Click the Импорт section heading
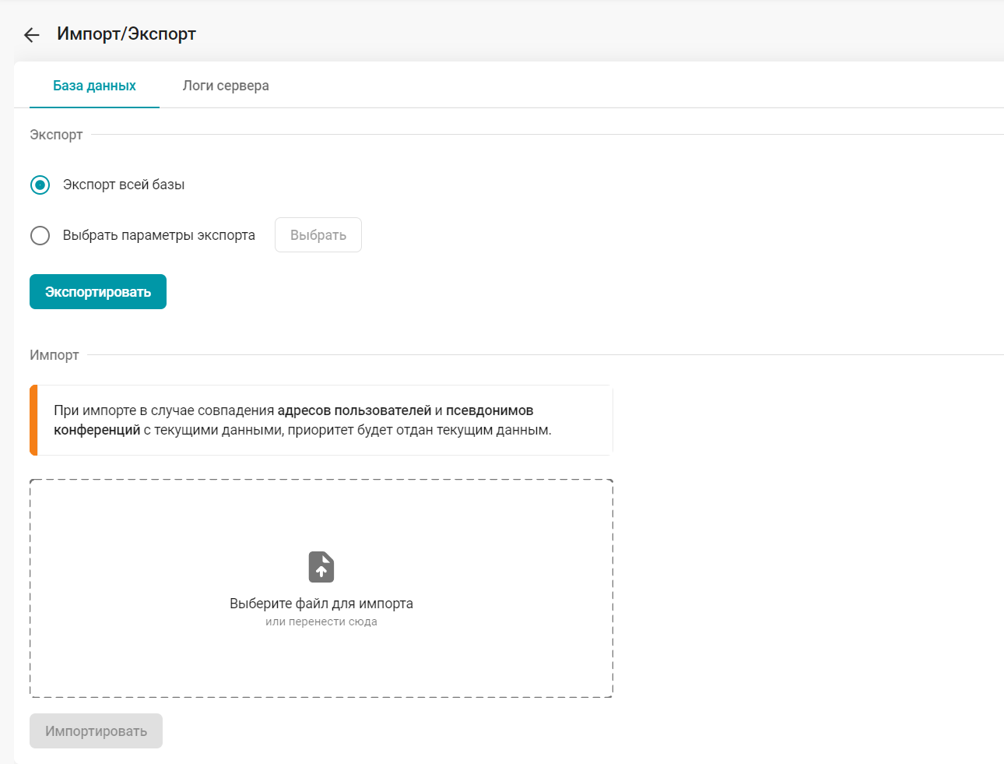 click(x=54, y=355)
